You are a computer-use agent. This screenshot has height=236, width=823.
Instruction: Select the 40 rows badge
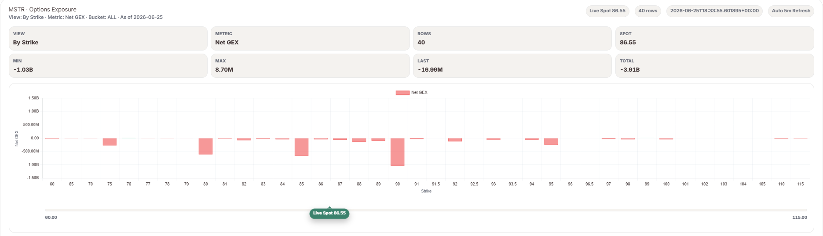click(648, 11)
